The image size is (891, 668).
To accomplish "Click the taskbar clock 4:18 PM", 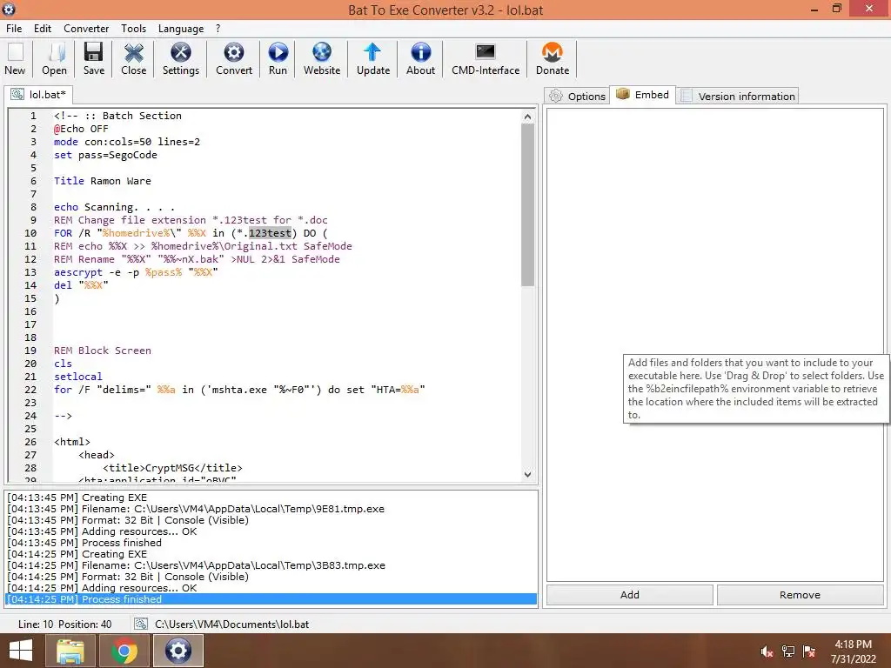I will pyautogui.click(x=853, y=645).
